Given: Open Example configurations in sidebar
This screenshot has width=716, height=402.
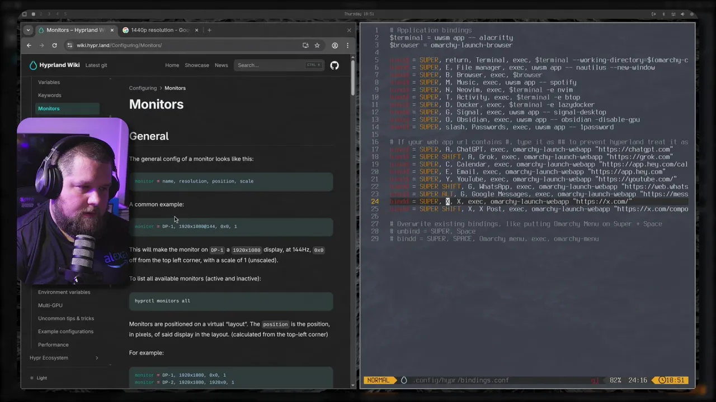Looking at the screenshot, I should [65, 332].
